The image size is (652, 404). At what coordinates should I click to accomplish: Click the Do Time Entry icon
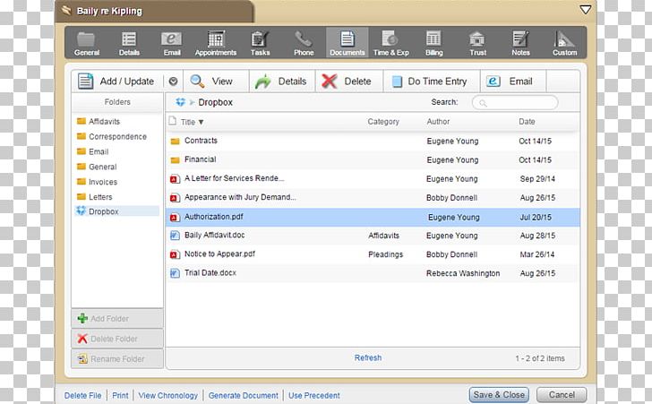click(x=396, y=82)
